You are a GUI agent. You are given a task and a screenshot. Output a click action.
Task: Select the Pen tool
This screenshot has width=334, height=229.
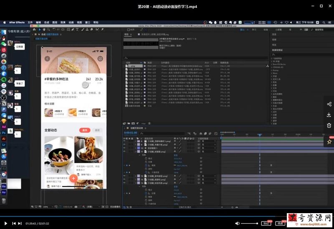pyautogui.click(x=73, y=30)
